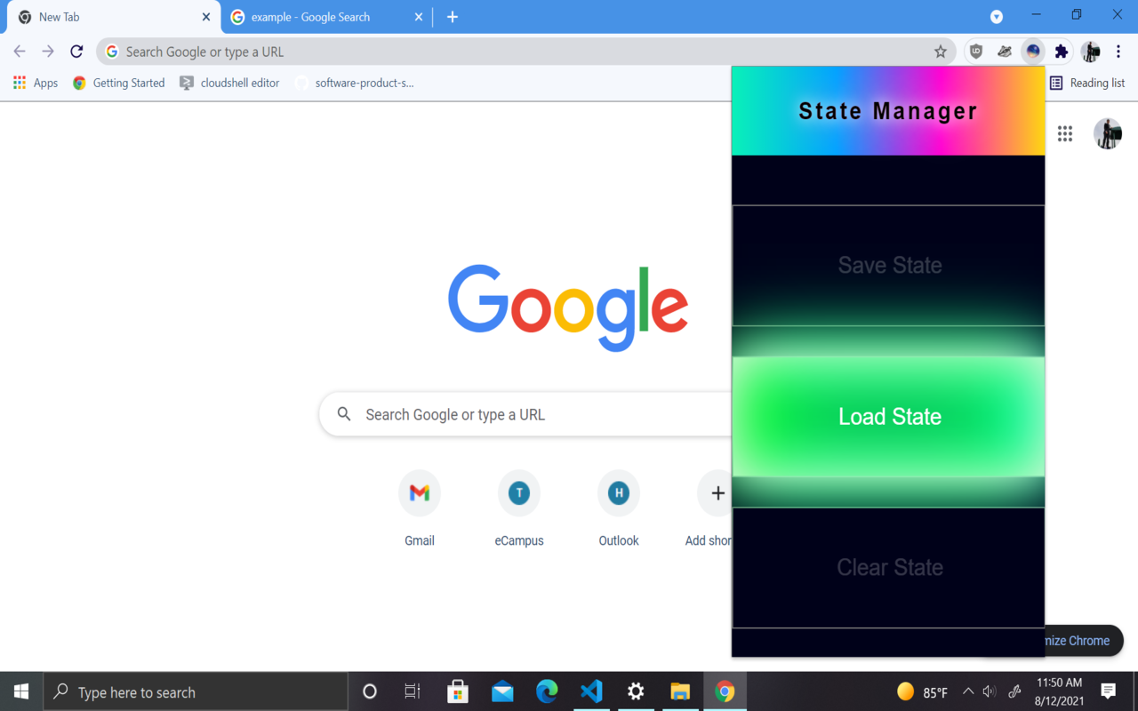The width and height of the screenshot is (1138, 711).
Task: Open the Apps bookmark
Action: click(x=36, y=83)
